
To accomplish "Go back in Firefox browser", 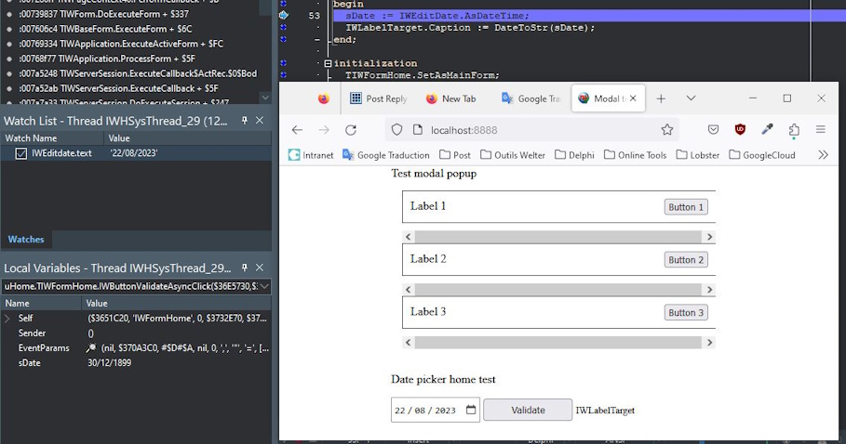I will tap(297, 130).
